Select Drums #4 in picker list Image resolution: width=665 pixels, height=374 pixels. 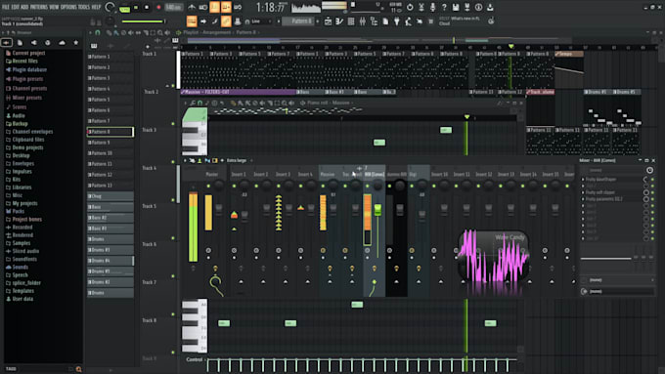(x=111, y=261)
